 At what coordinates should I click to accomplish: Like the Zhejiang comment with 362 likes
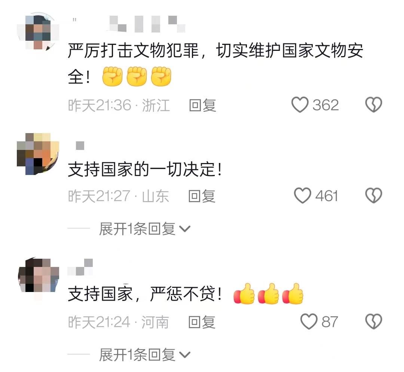click(300, 105)
